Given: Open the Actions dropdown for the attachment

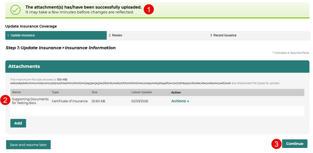Looking at the screenshot, I should [180, 101].
